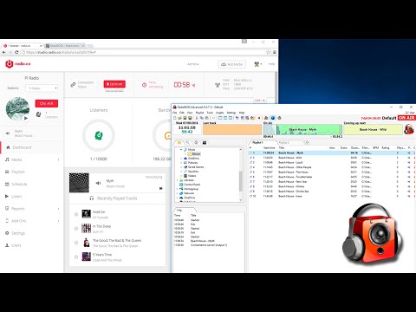Image resolution: width=416 pixels, height=312 pixels.
Task: Open the Settings menu in RadioBOSS
Action: point(231,113)
